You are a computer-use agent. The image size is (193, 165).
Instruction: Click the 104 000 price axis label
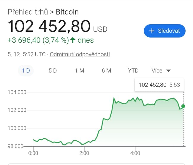point(17,92)
